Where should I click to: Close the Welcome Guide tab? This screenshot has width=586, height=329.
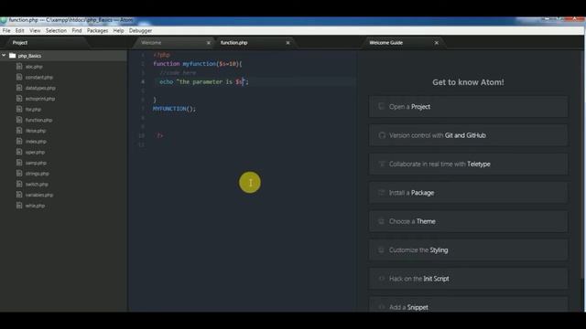[x=437, y=43]
